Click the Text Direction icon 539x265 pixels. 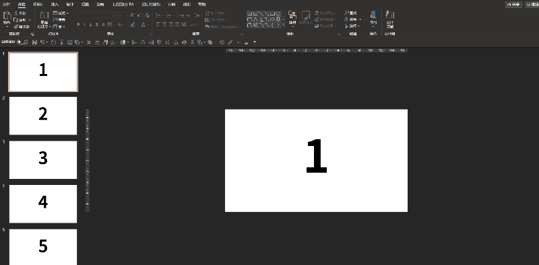click(x=208, y=13)
